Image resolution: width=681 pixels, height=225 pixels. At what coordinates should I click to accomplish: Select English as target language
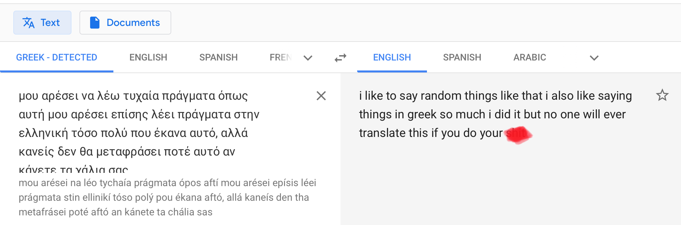pyautogui.click(x=392, y=57)
